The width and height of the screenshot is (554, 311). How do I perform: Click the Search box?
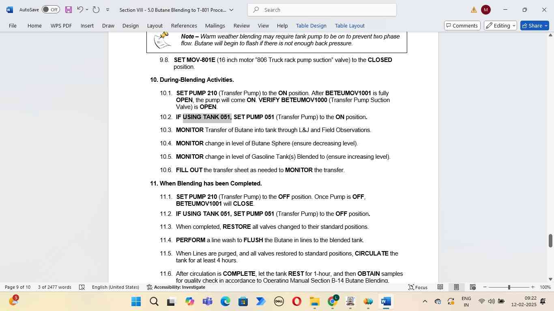pos(322,10)
